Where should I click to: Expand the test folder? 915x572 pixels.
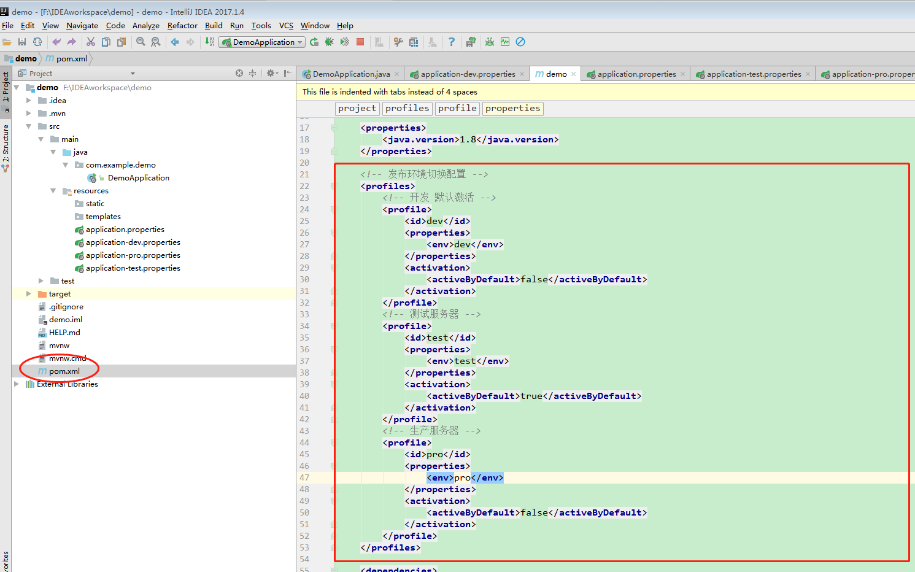[41, 280]
